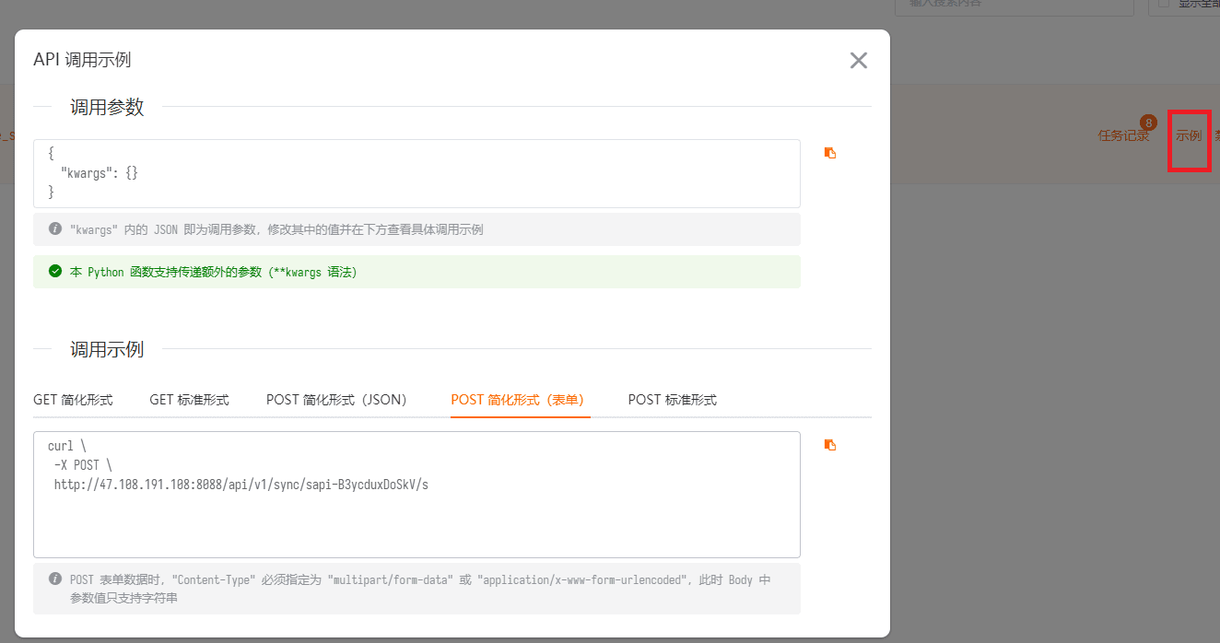Click the curl URL line text
This screenshot has width=1220, height=643.
click(x=240, y=485)
